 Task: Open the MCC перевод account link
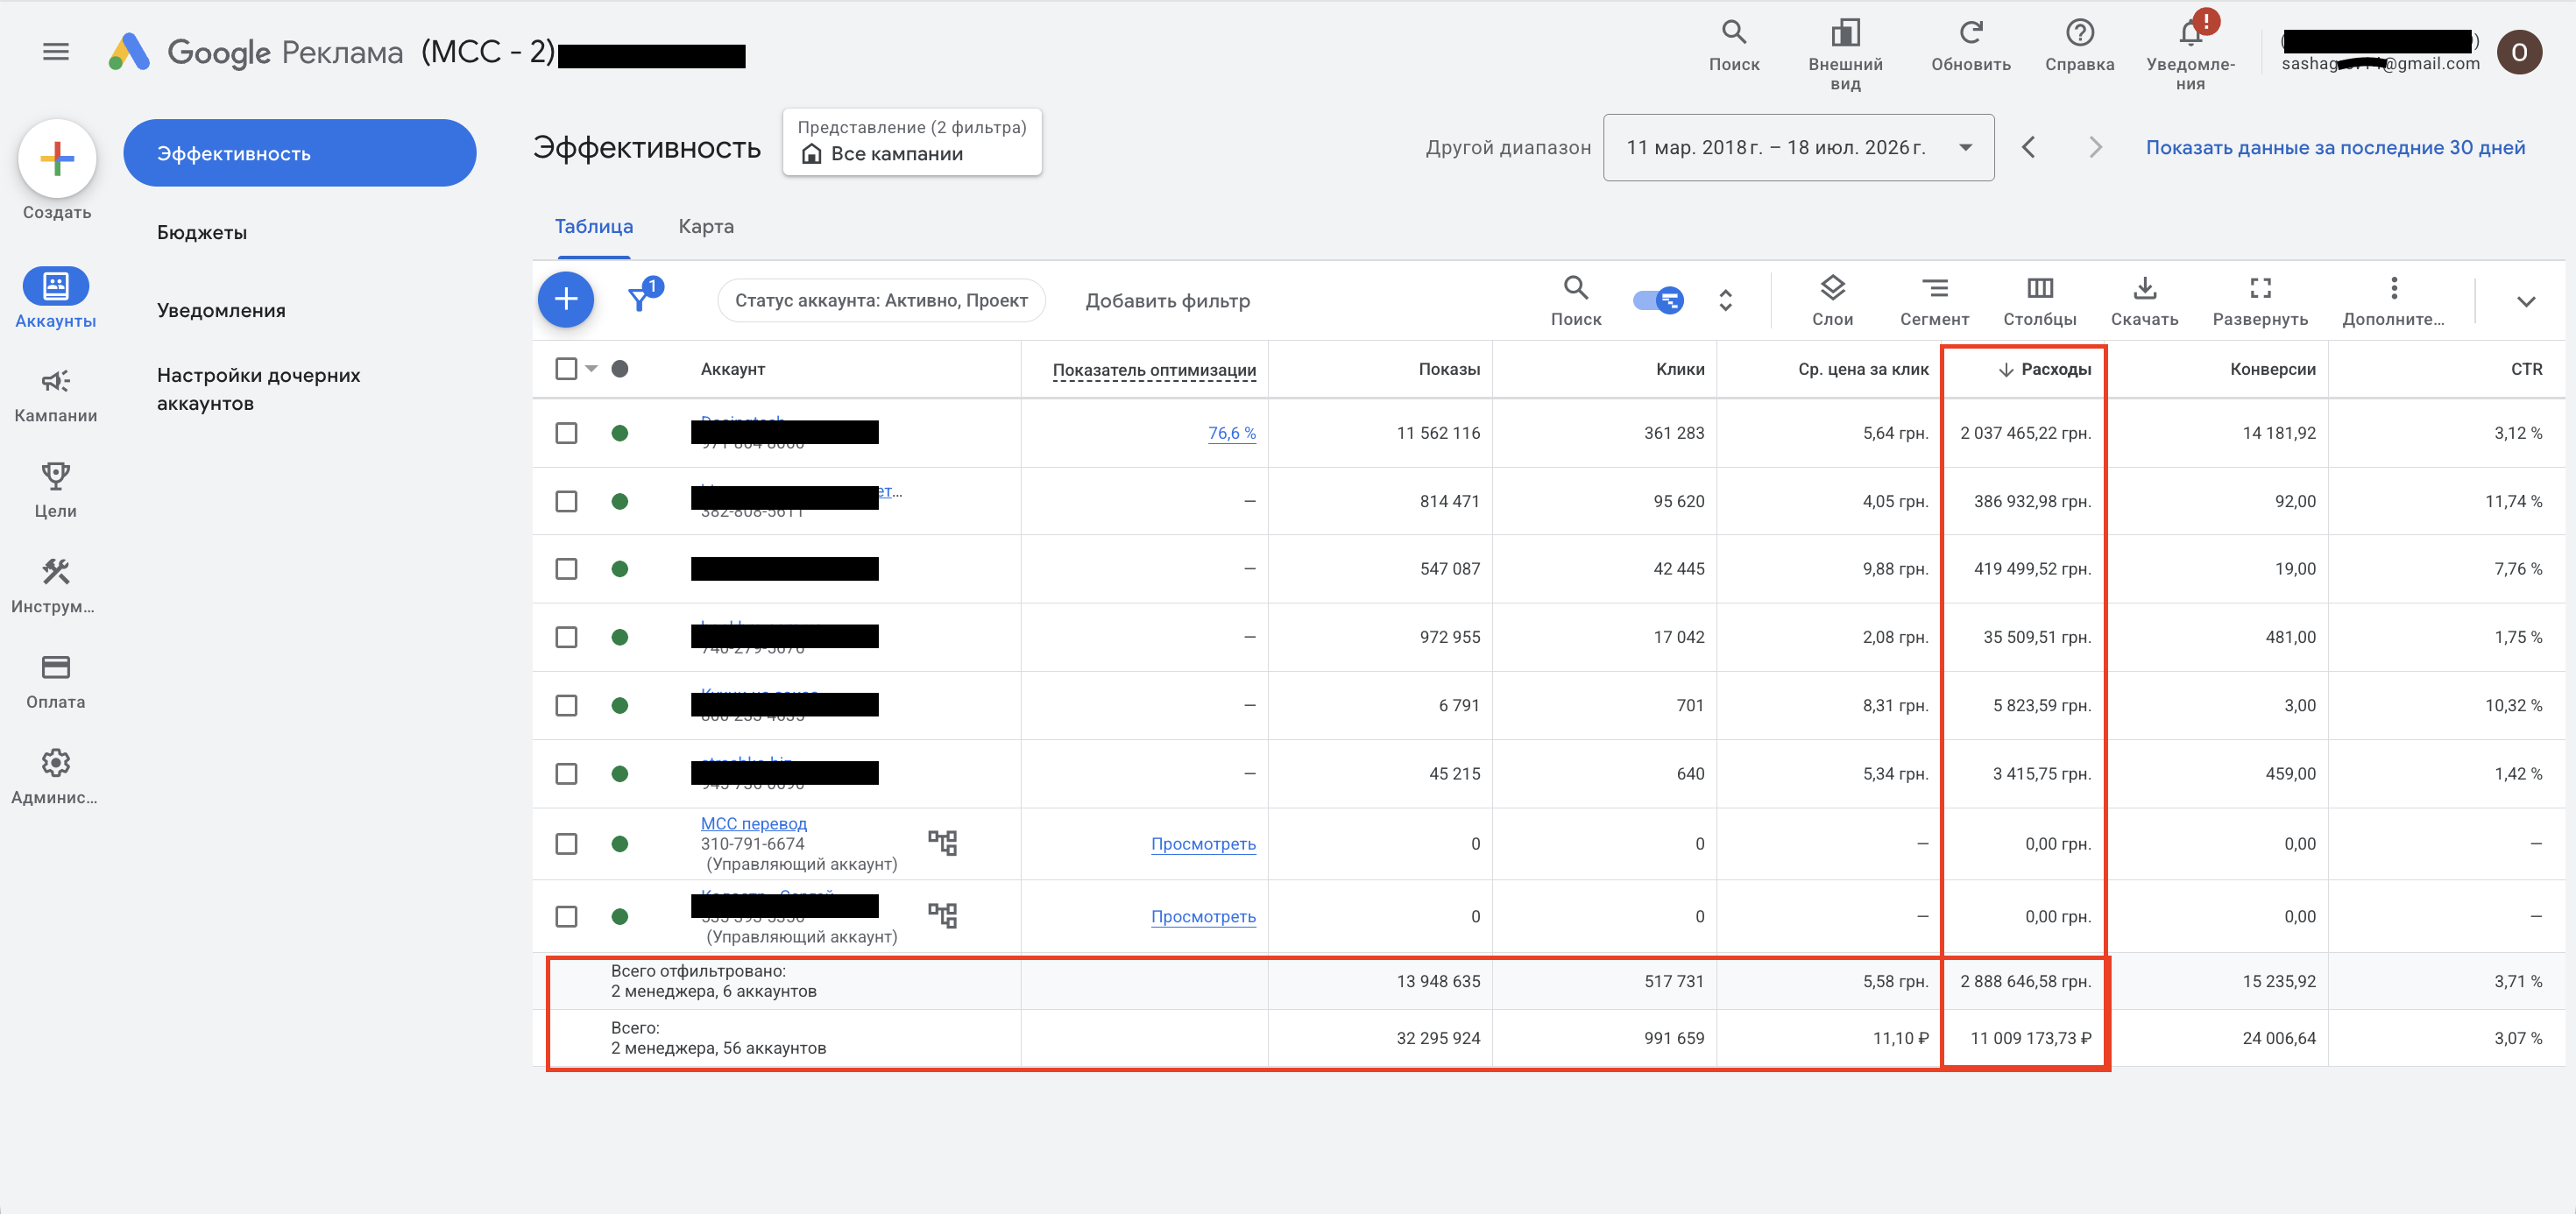[753, 823]
